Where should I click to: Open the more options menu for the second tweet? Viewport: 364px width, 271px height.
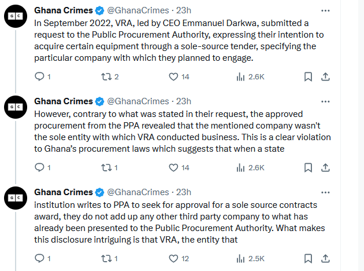(325, 101)
